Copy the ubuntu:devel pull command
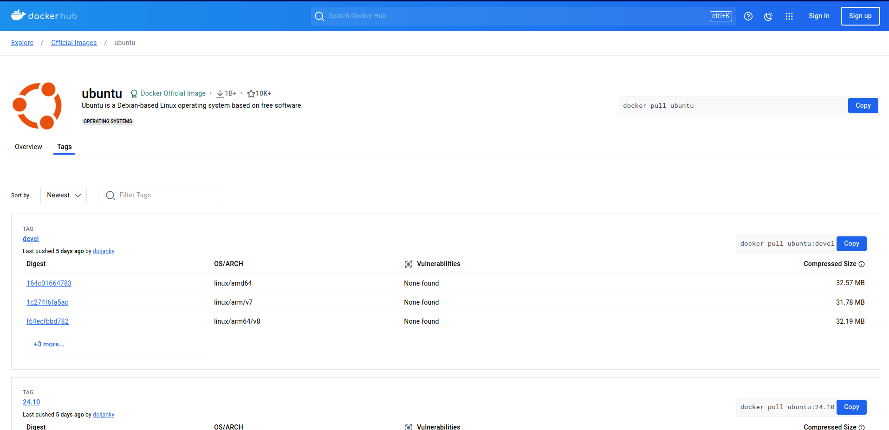This screenshot has width=889, height=430. point(851,243)
